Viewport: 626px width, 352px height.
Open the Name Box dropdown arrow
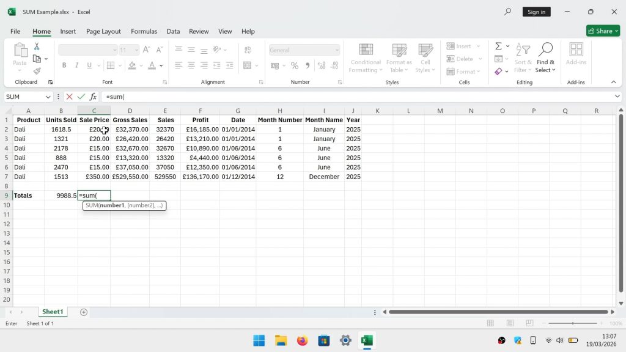(48, 97)
